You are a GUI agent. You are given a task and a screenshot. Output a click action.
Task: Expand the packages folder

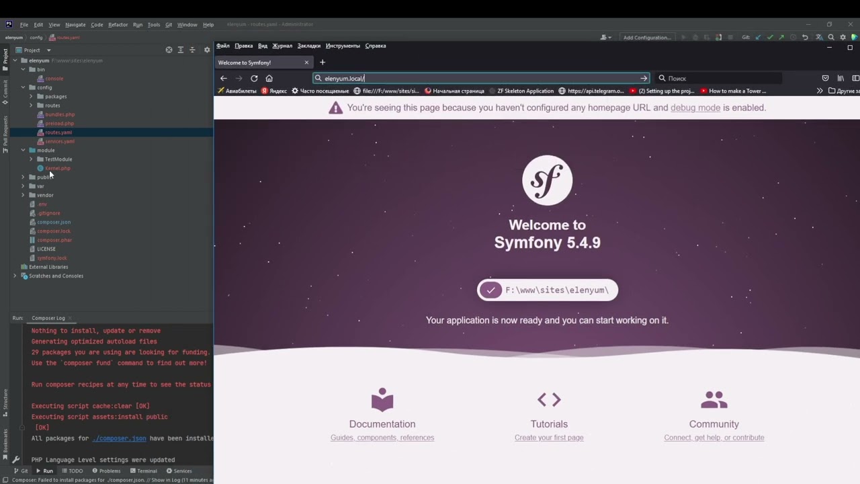click(31, 96)
